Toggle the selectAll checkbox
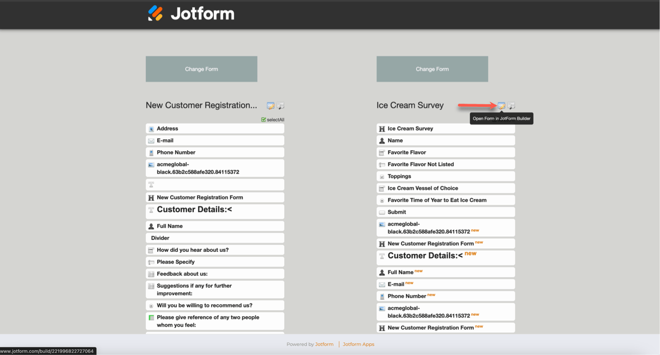This screenshot has width=660, height=355. tap(263, 120)
